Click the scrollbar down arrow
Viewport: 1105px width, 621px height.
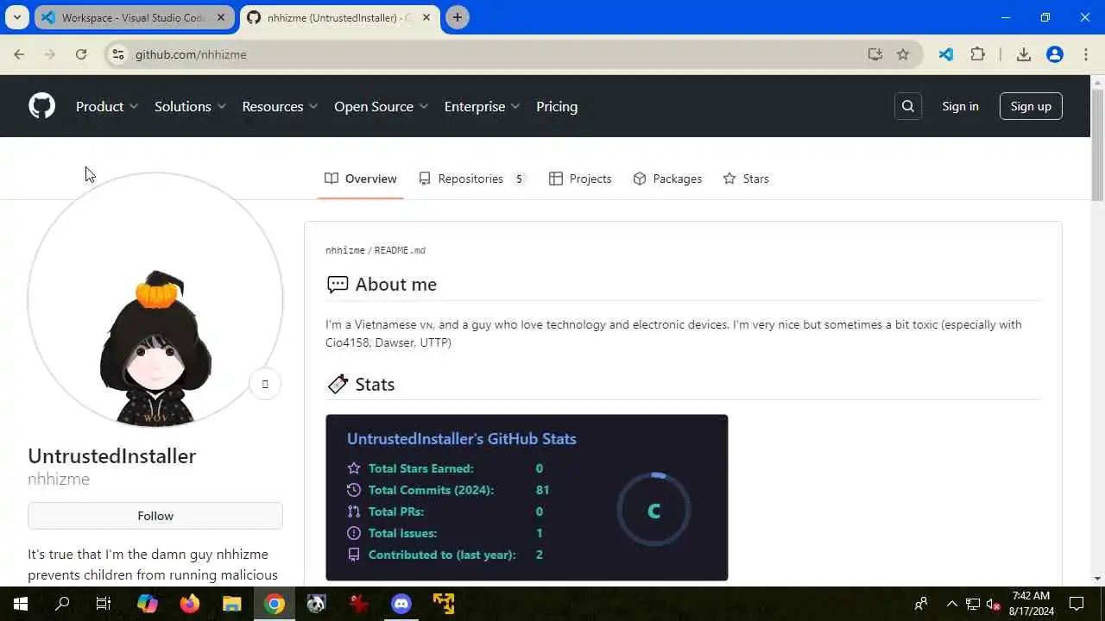1097,579
